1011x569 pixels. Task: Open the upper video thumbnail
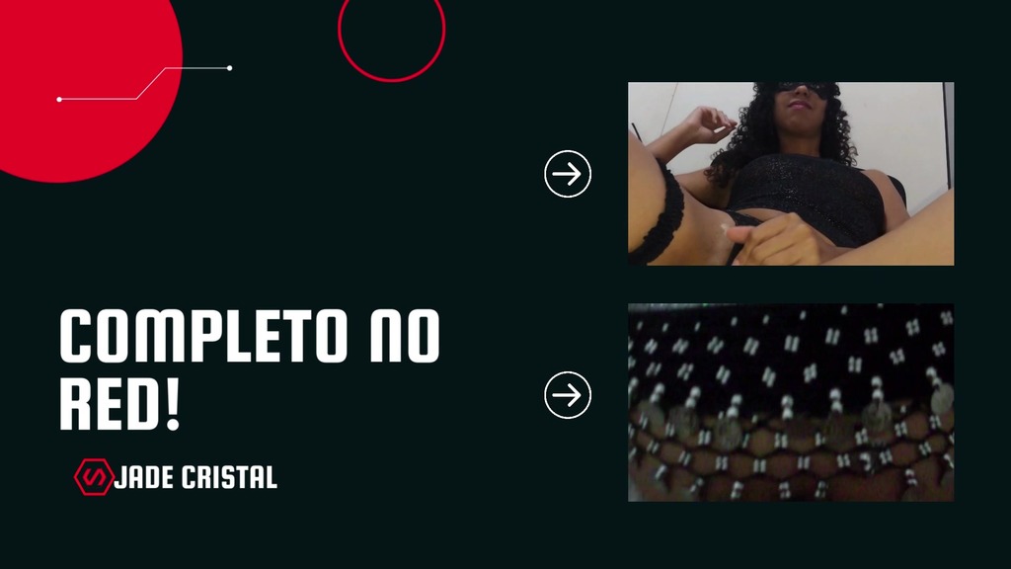[x=791, y=174]
